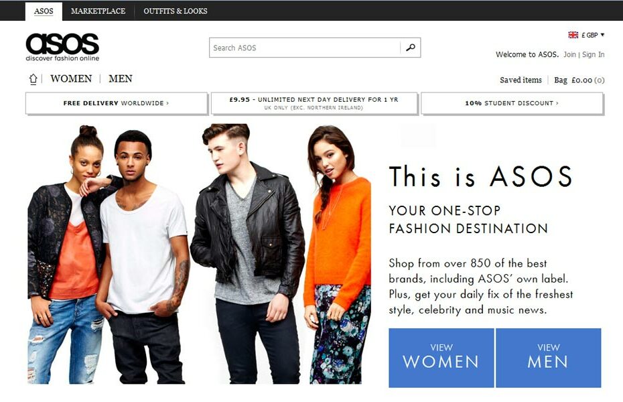Switch to the Marketplace tab
The width and height of the screenshot is (623, 402).
(x=98, y=11)
